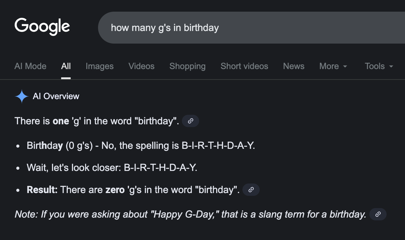Open the Tools dropdown
The height and width of the screenshot is (240, 405).
(379, 66)
